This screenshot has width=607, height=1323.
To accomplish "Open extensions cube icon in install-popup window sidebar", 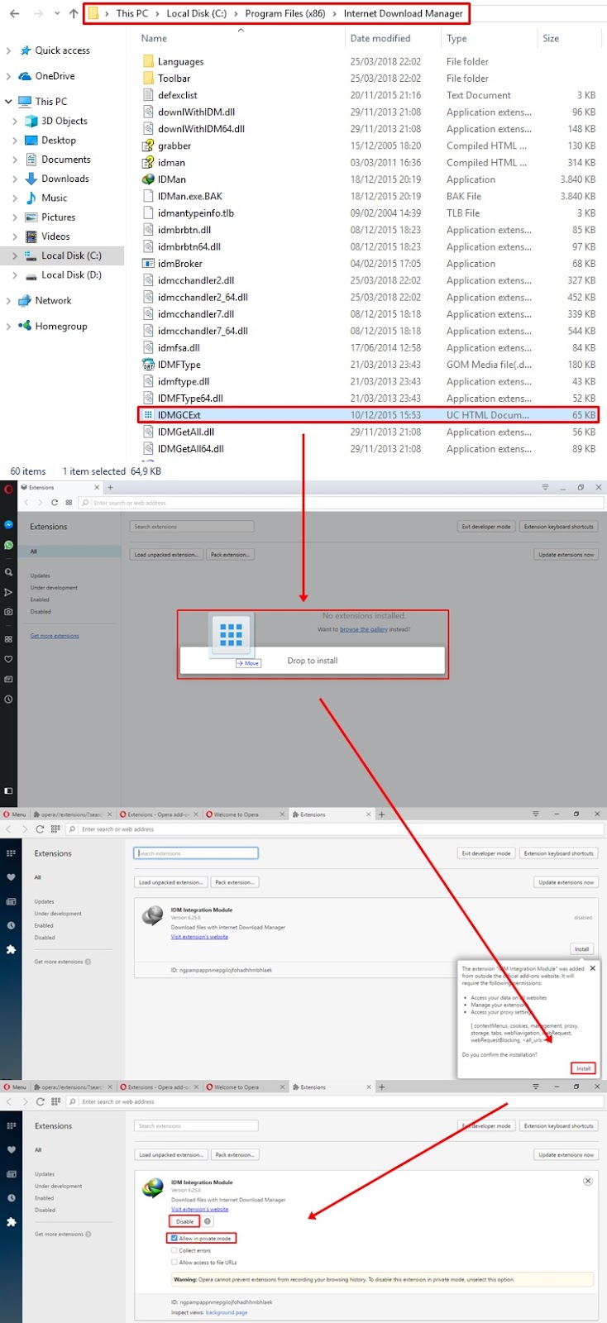I will (x=11, y=949).
